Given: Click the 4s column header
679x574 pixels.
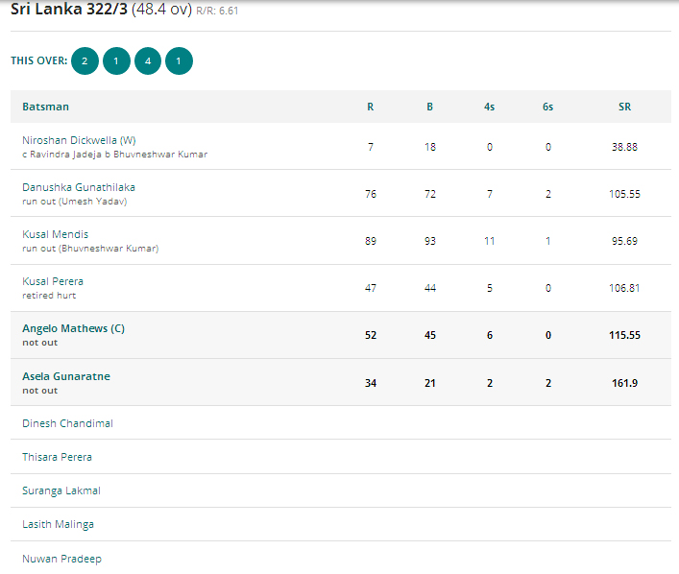Looking at the screenshot, I should point(490,107).
